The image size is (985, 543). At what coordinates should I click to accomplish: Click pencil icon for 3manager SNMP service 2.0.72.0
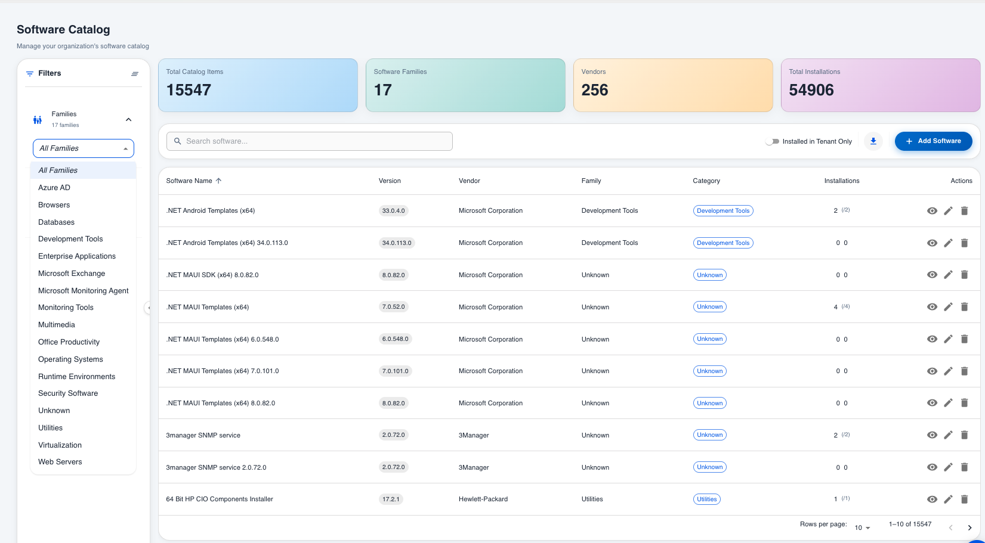click(x=948, y=467)
